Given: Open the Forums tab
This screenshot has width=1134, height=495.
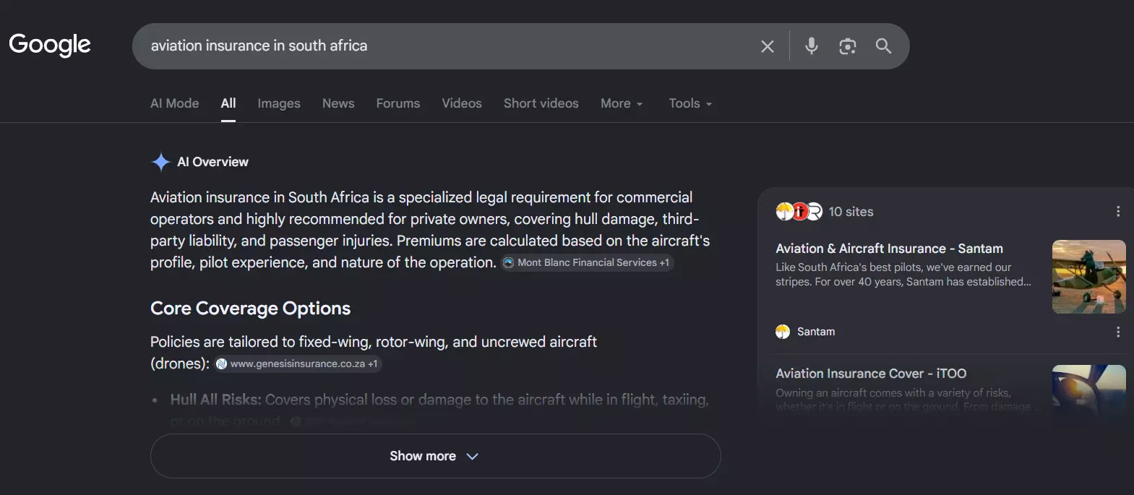Looking at the screenshot, I should click(398, 103).
